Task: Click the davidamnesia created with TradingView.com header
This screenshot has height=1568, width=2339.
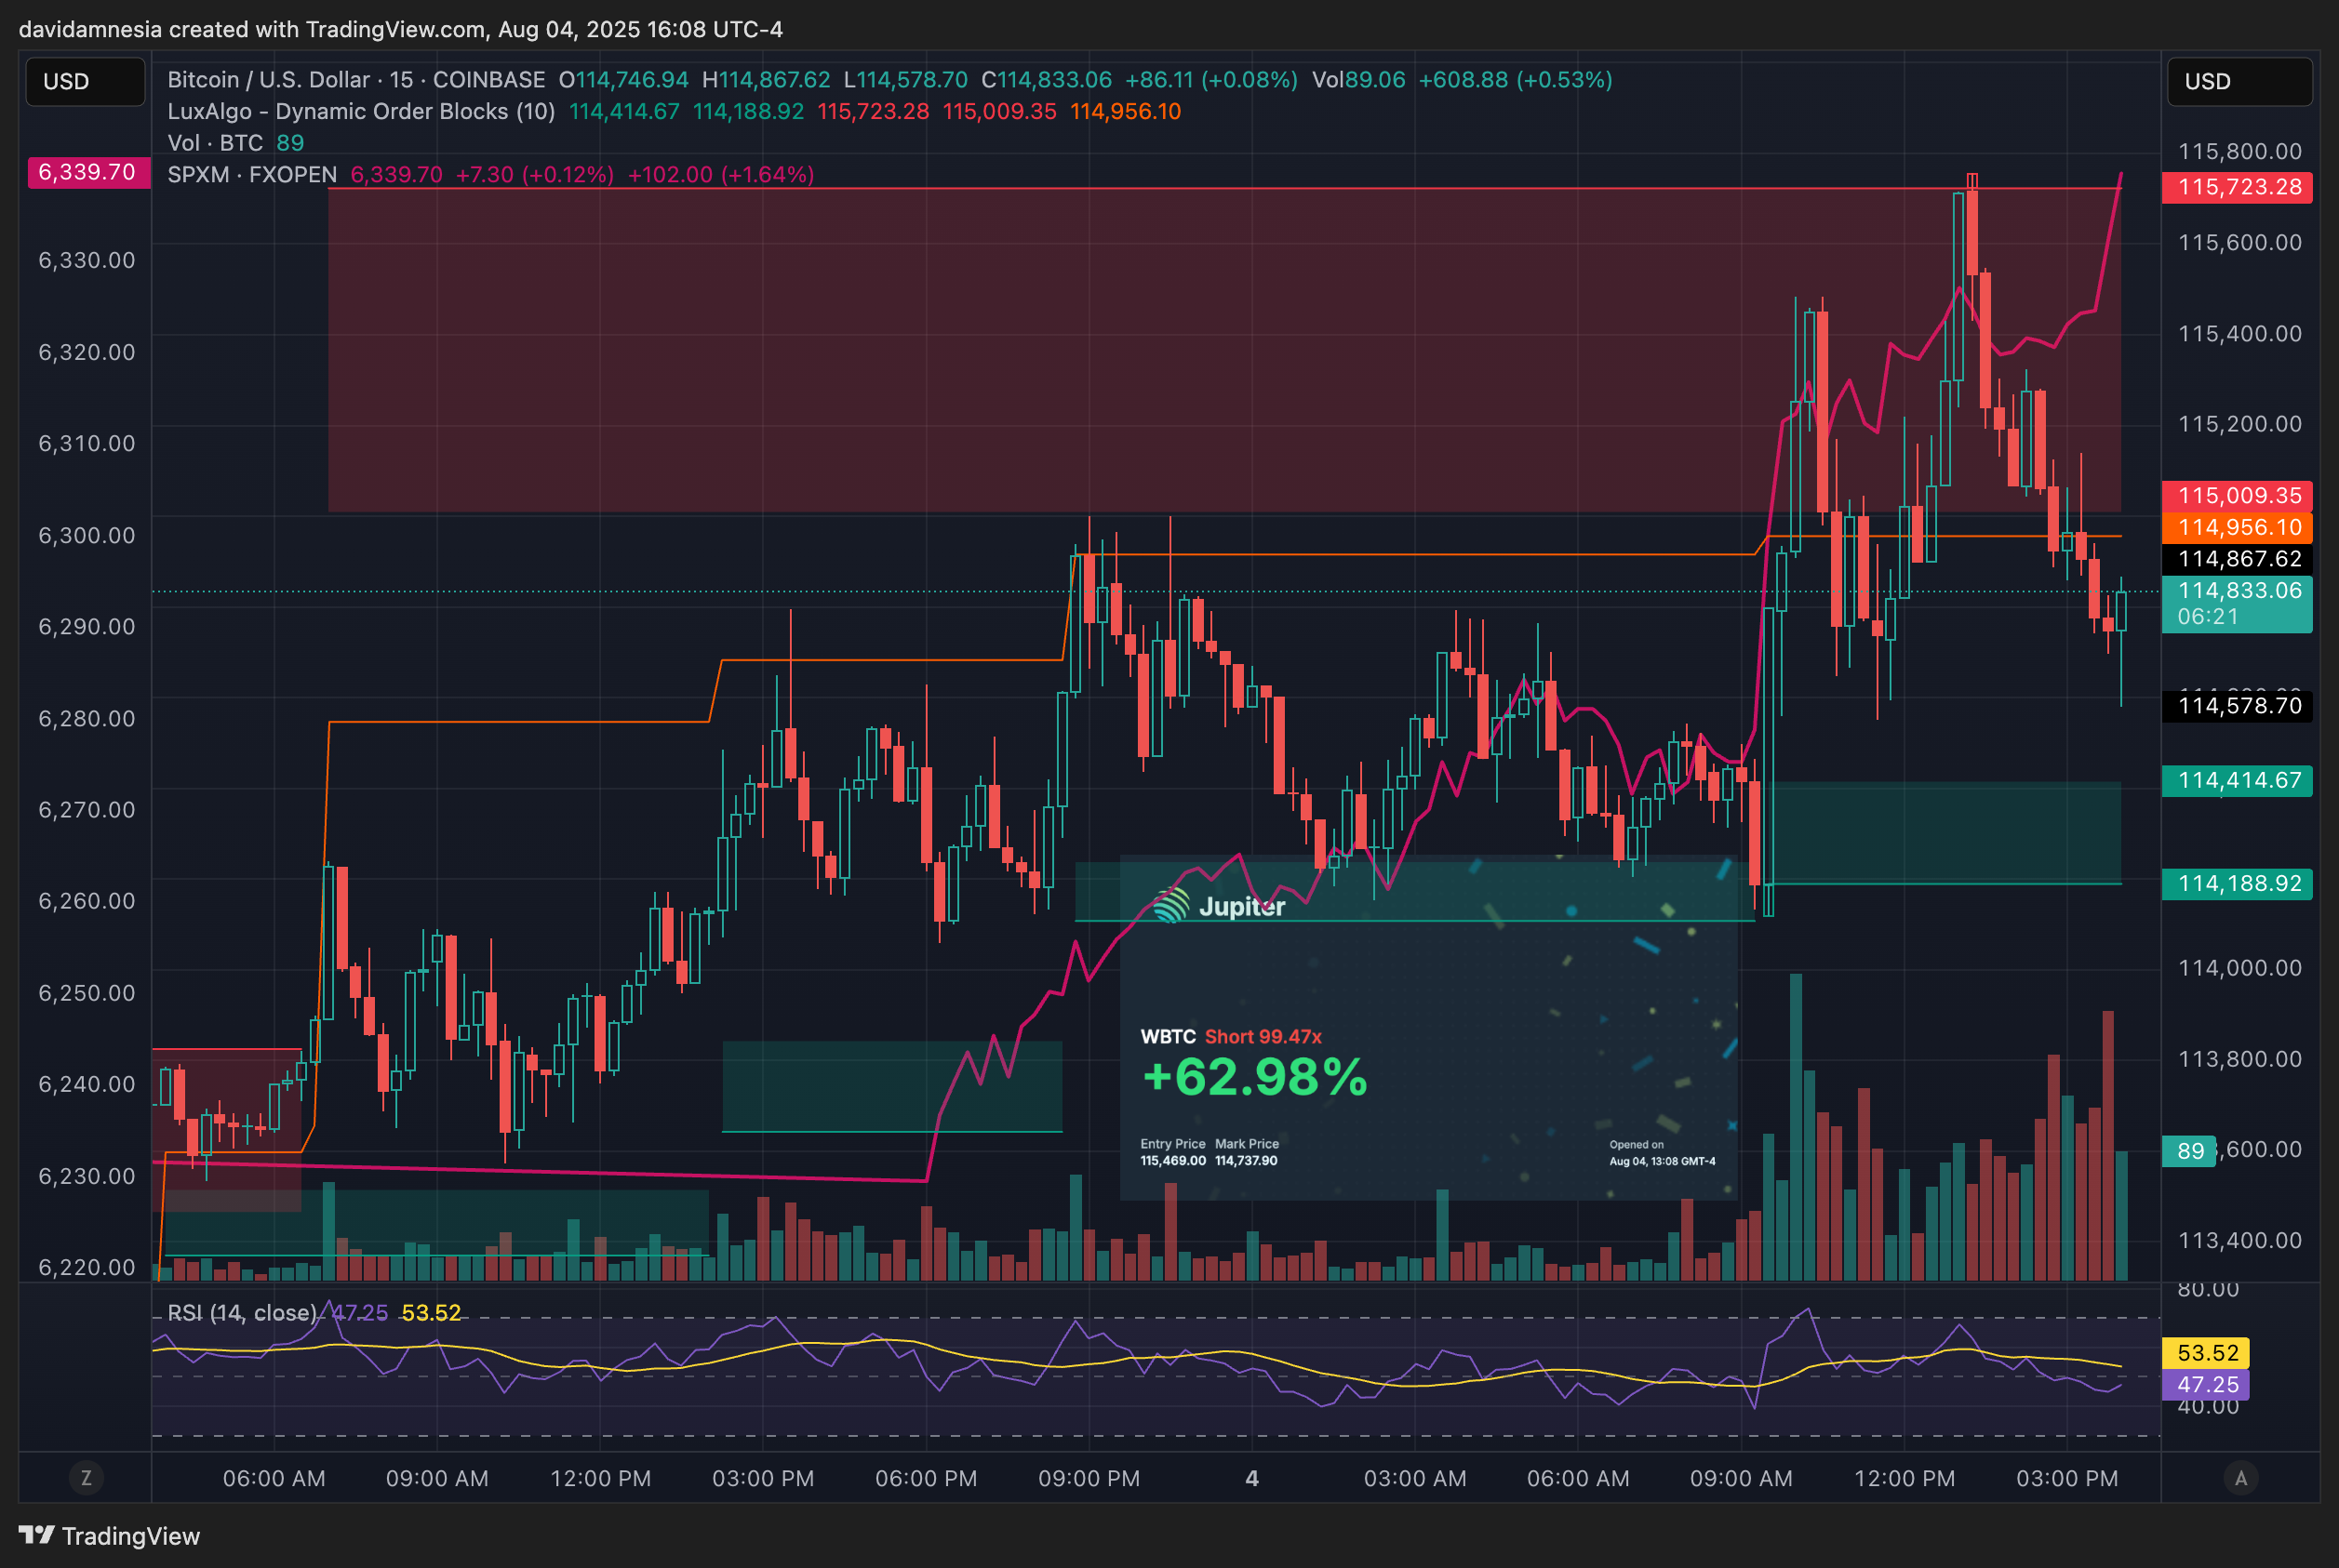Action: click(x=400, y=29)
